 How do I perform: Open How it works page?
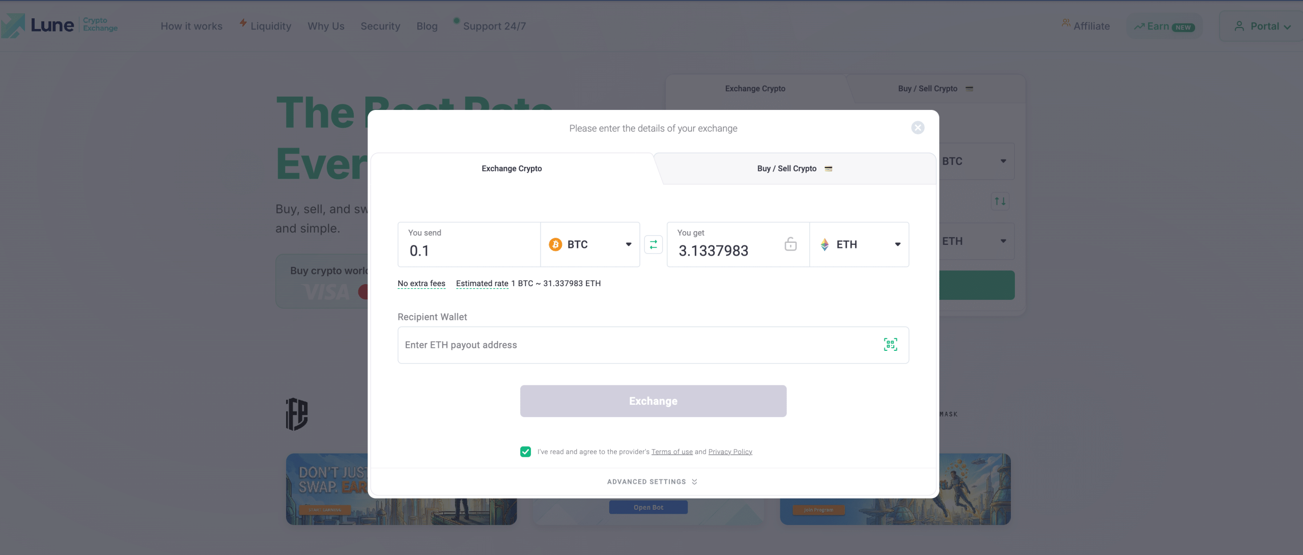(191, 26)
